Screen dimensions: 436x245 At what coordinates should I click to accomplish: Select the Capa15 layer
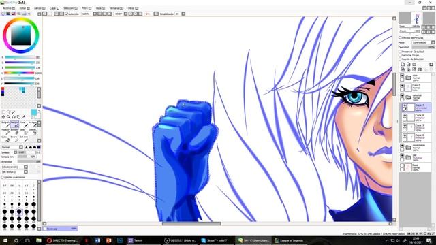[x=416, y=127]
